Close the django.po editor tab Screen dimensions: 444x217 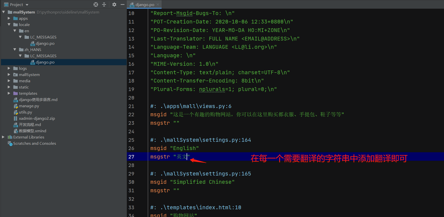(158, 4)
